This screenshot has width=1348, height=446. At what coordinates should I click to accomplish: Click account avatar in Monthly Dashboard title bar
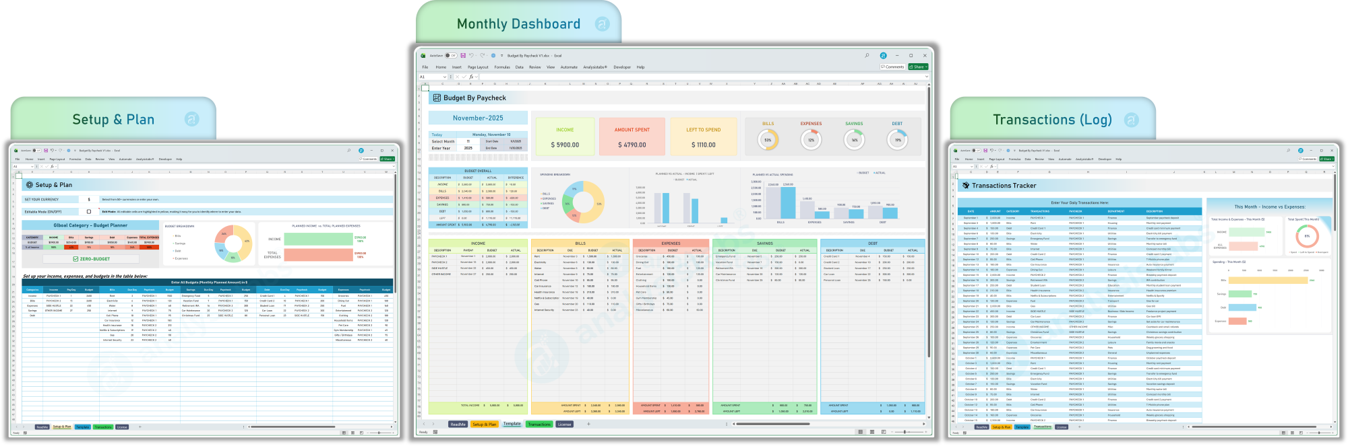[884, 56]
